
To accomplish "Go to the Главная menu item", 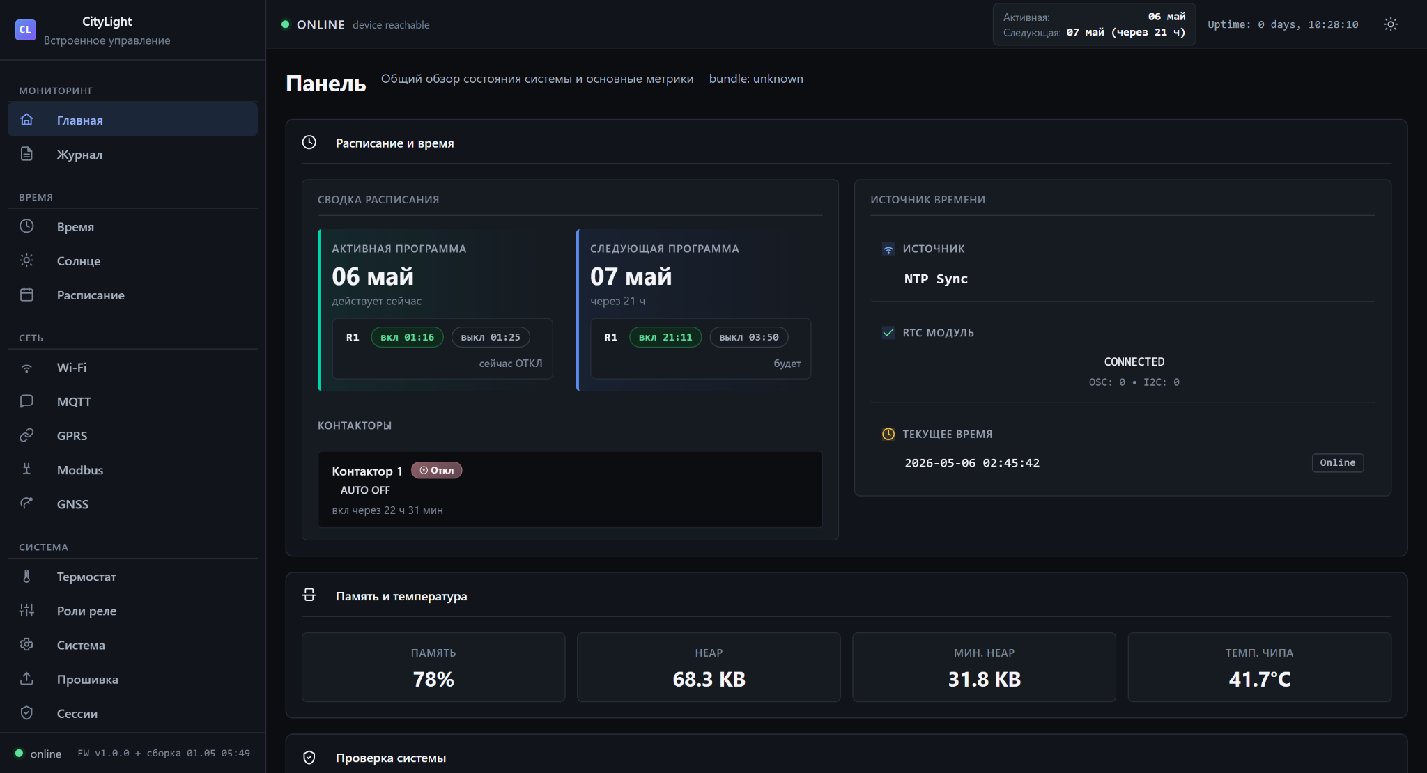I will pos(132,120).
